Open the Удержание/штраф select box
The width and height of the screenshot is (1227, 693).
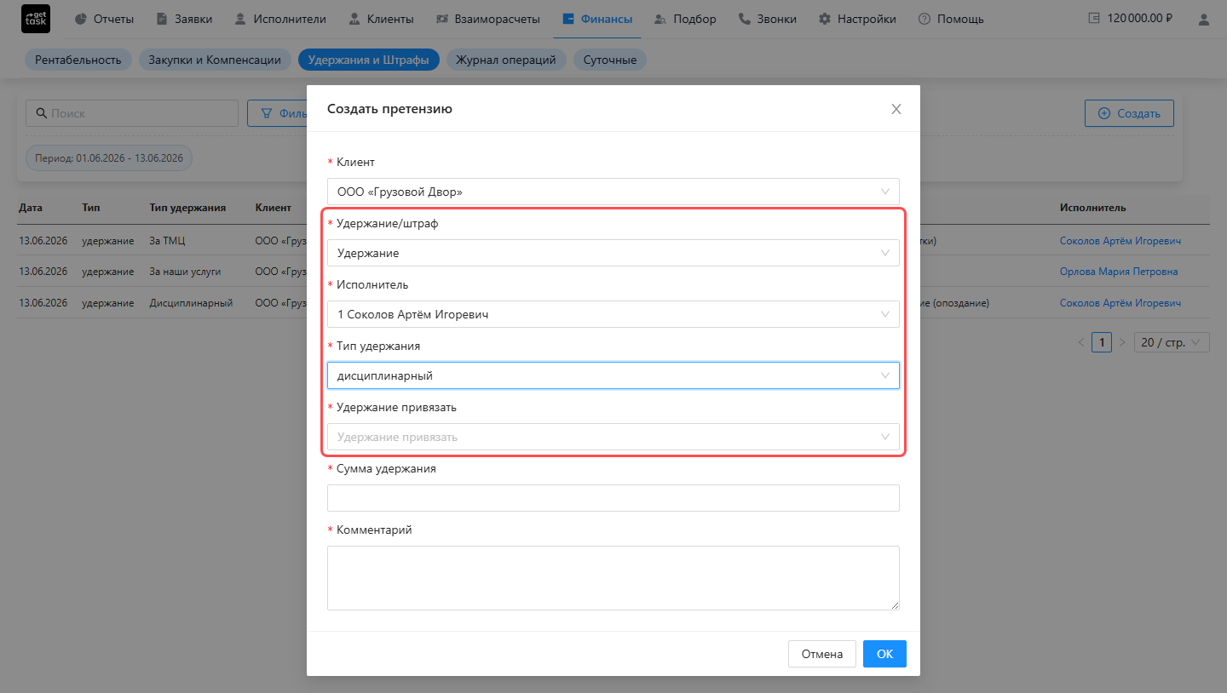[x=613, y=253]
